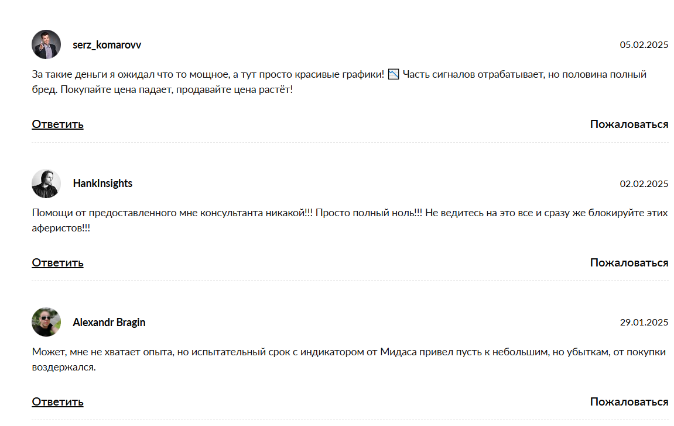
Task: Select the HankInsights username
Action: (102, 183)
